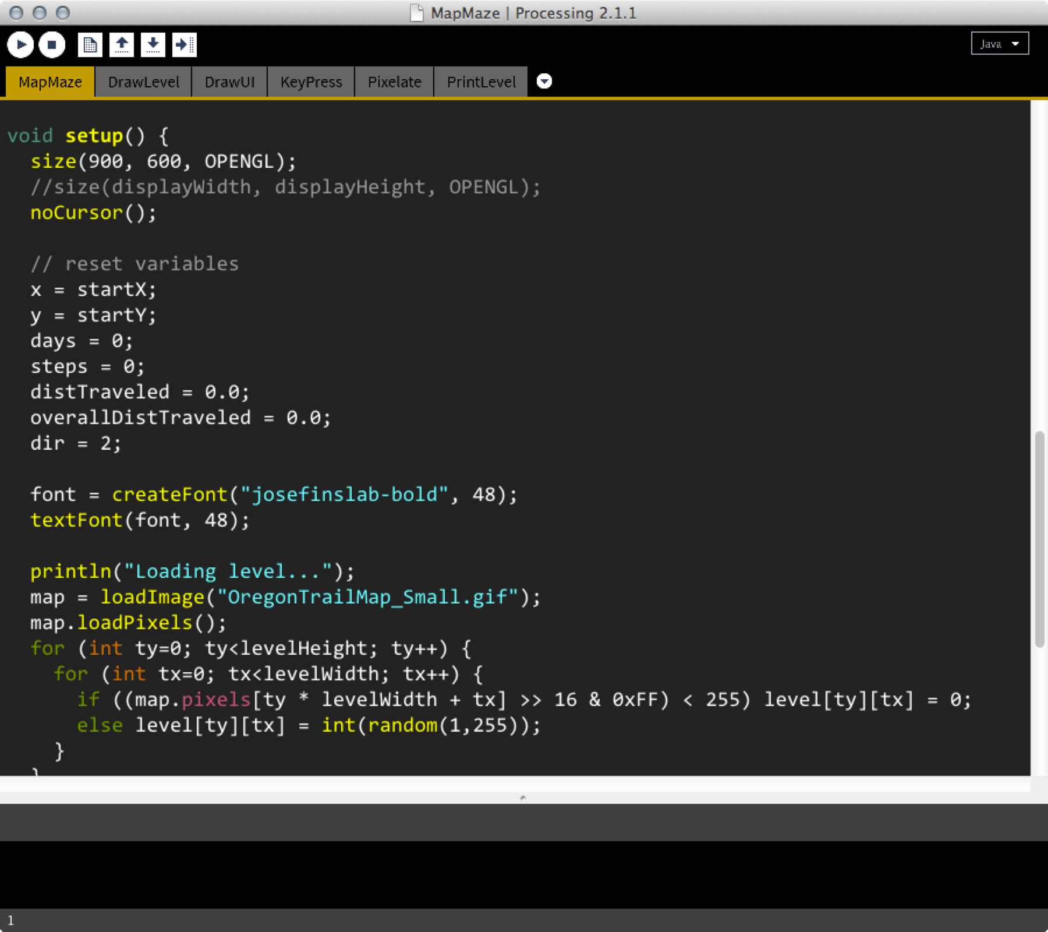Click the 'if ((map.pixels[...' condition line

coord(524,700)
